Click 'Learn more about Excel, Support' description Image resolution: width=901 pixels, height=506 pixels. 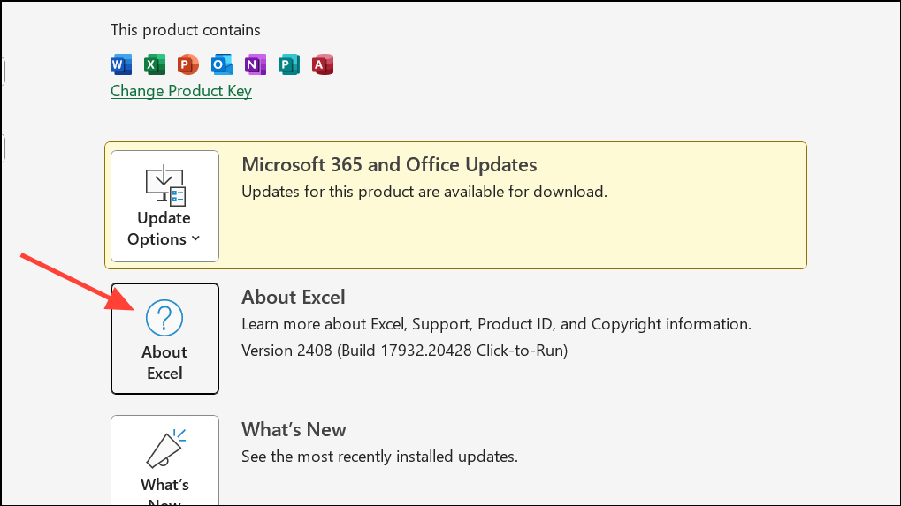(x=496, y=324)
